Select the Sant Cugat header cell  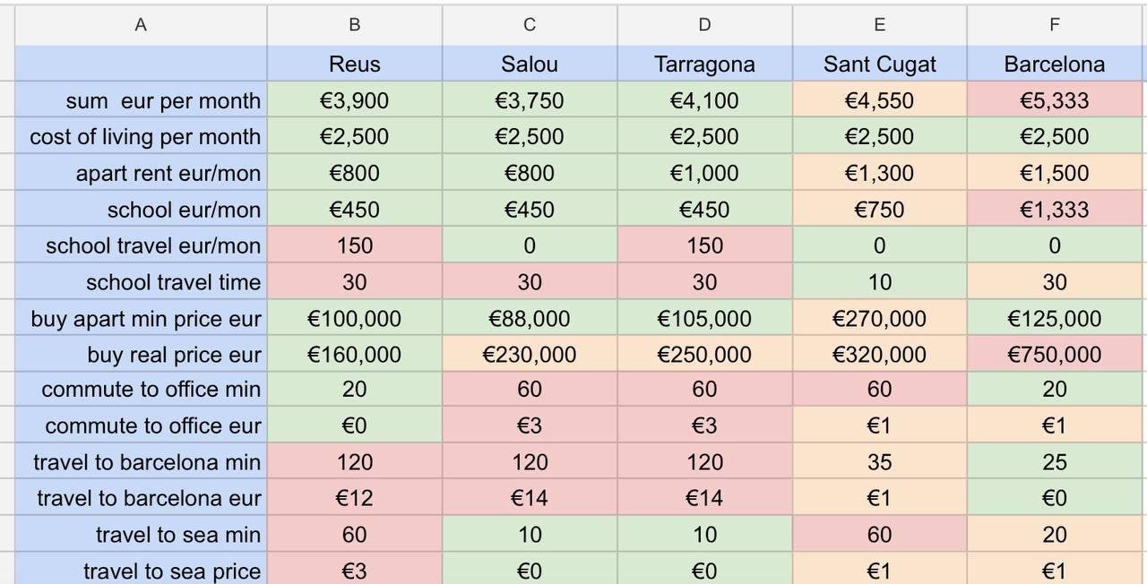879,64
